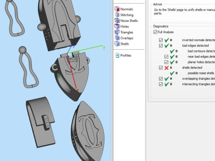This screenshot has height=161, width=215.
Task: Toggle intersecting triangles detected checkbox
Action: pyautogui.click(x=161, y=84)
